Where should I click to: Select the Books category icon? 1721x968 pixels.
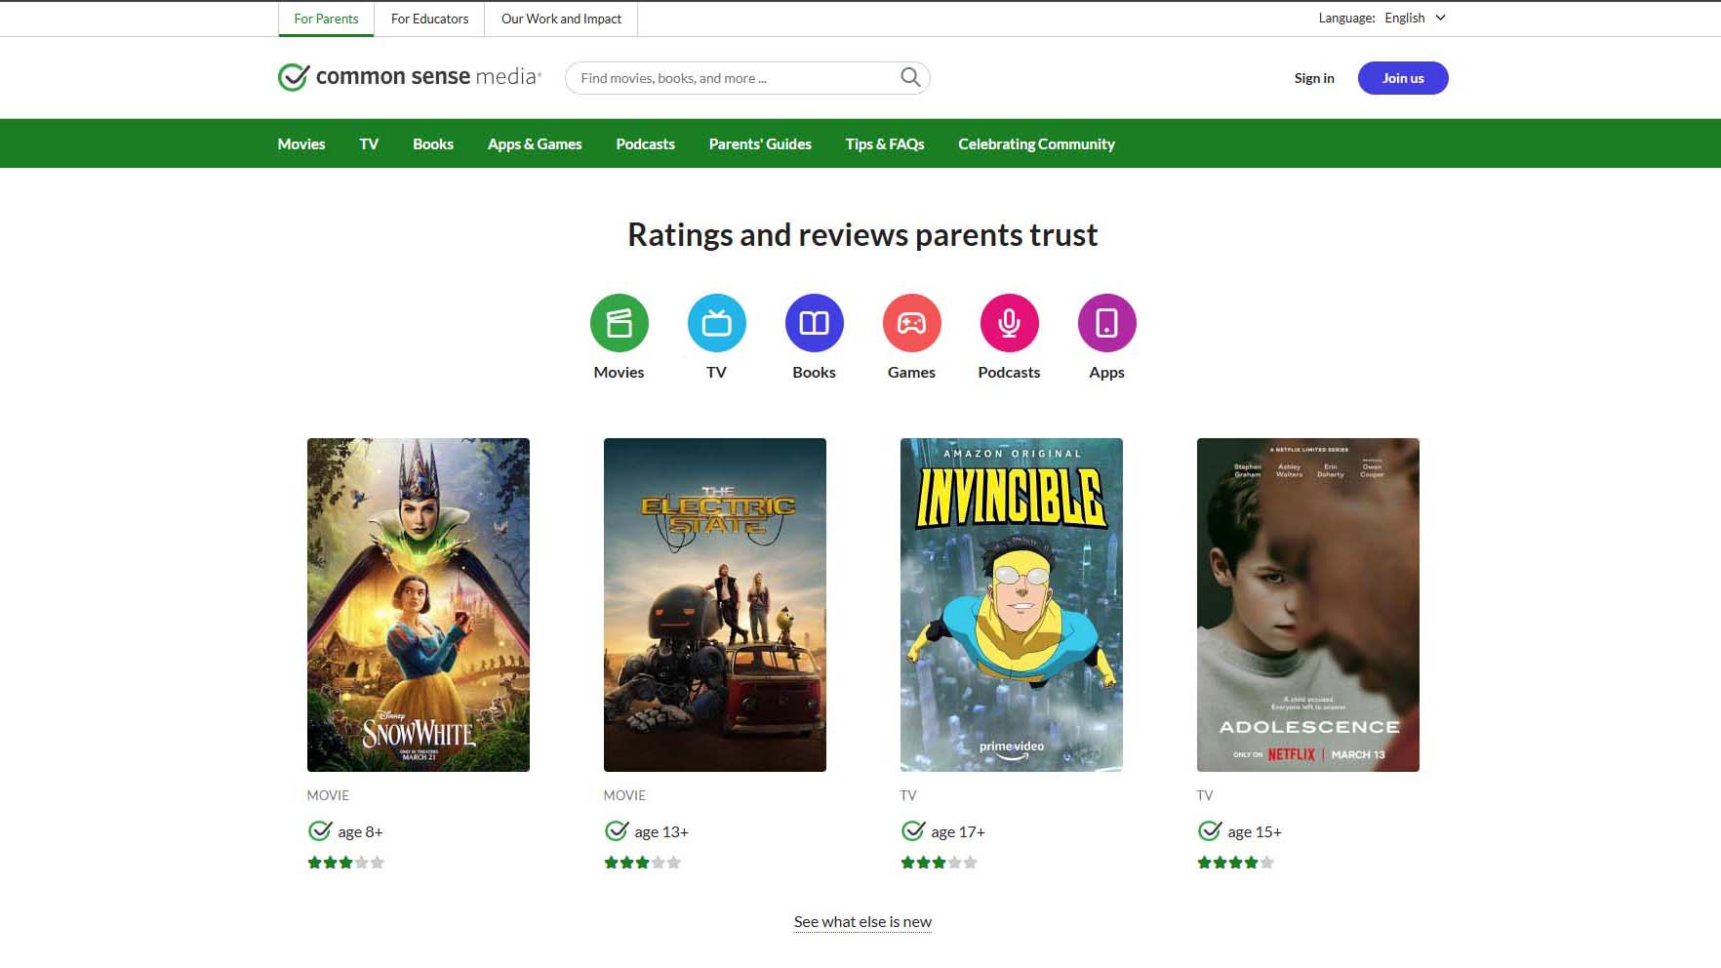click(x=814, y=323)
